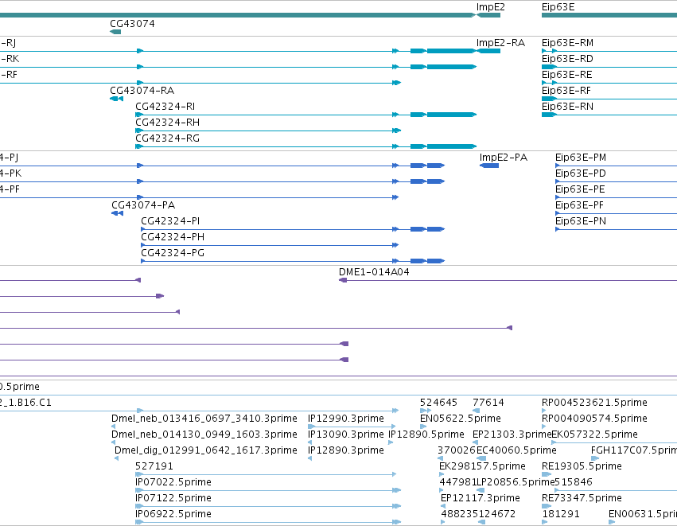Viewport: 677px width, 526px height.
Task: Click the EK298157.5prime label
Action: [482, 466]
